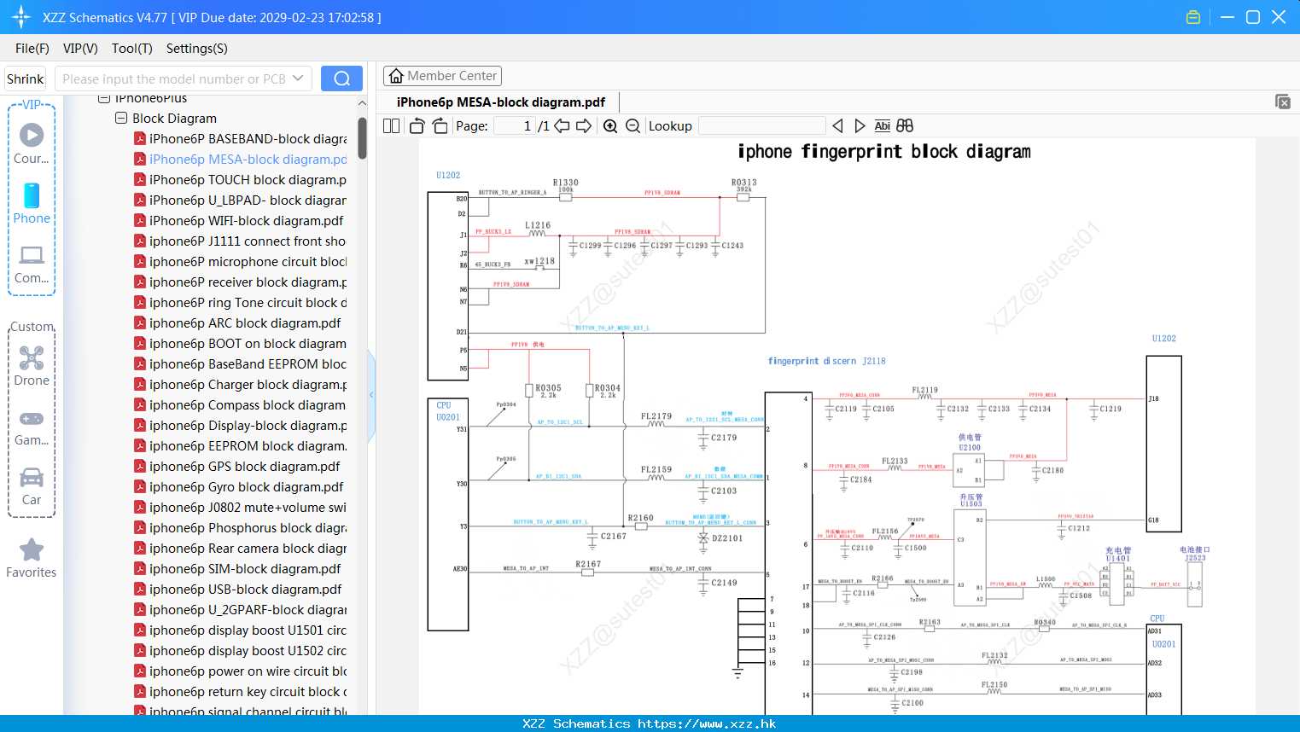Open iphone6p GPS block diagram.pdf
The height and width of the screenshot is (732, 1300).
coord(236,466)
